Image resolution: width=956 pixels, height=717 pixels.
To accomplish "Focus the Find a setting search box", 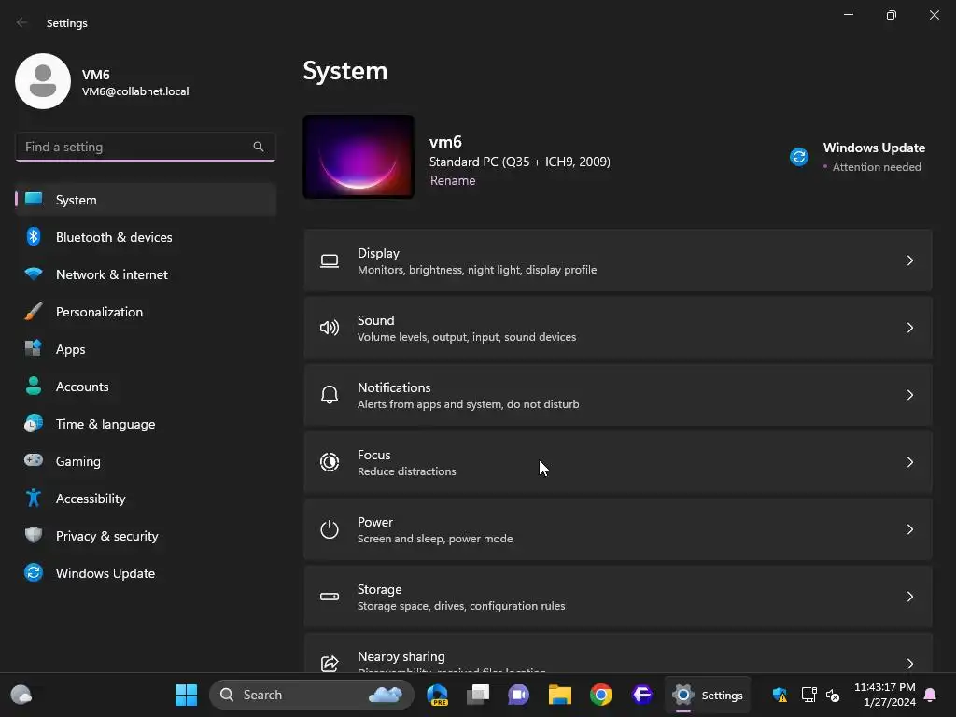I will click(145, 147).
